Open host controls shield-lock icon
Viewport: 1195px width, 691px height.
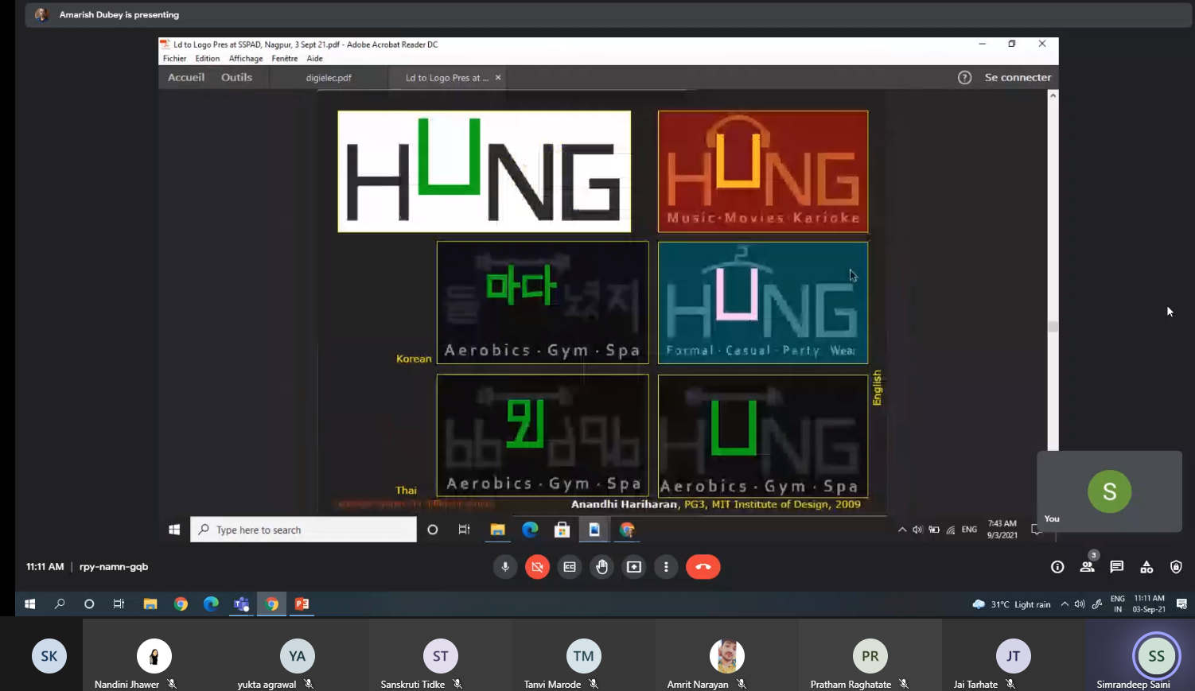(1176, 567)
